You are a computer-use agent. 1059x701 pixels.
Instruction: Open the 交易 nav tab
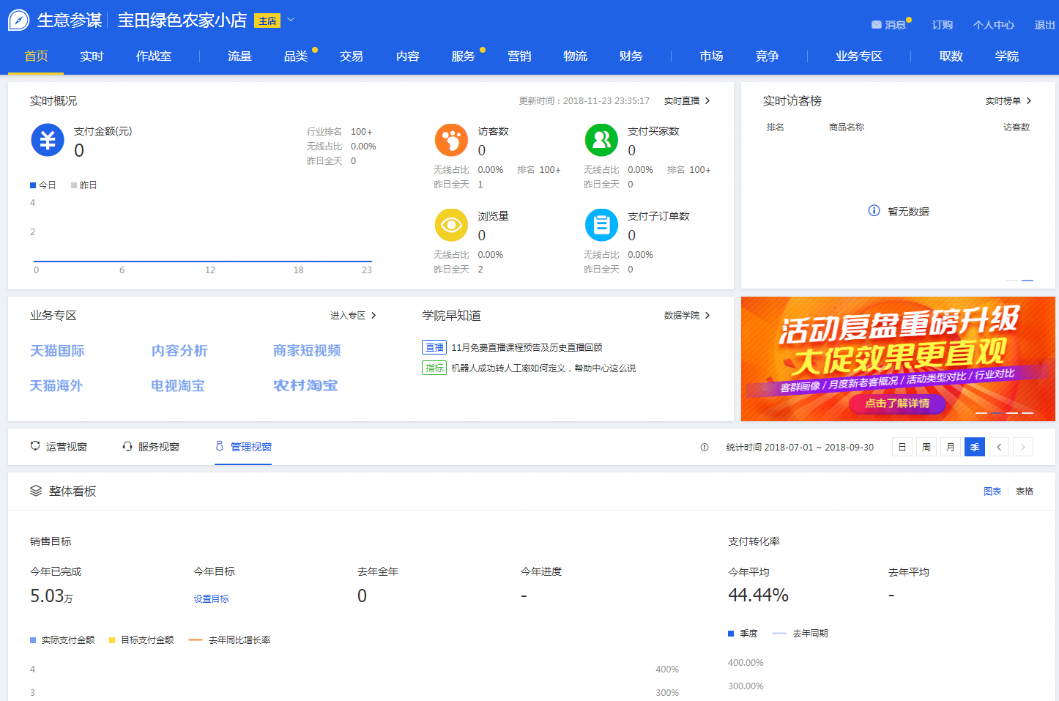click(352, 56)
